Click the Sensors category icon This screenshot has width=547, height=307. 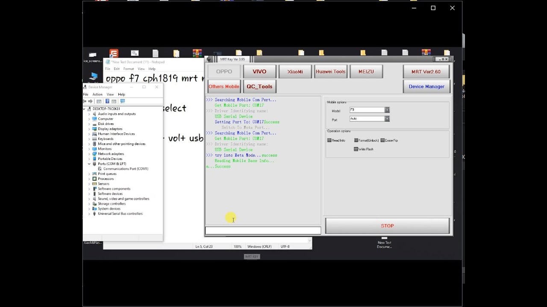(x=94, y=184)
